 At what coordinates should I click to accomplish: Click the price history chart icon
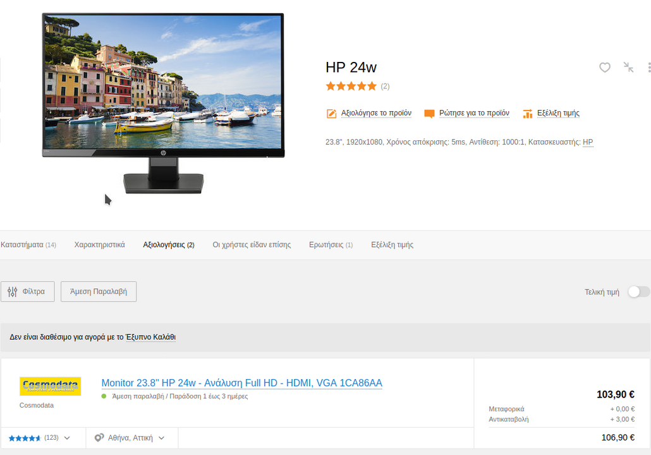pos(527,113)
